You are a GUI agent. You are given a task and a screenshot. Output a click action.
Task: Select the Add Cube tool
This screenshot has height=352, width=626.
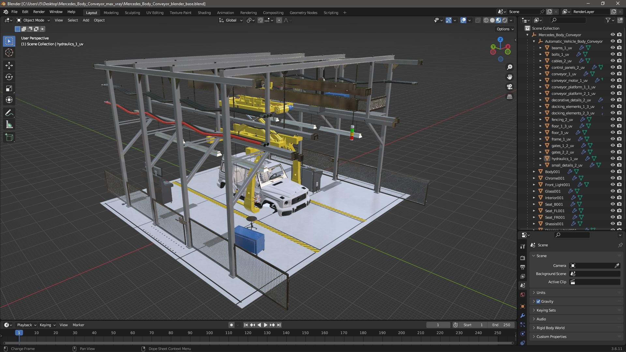[9, 138]
